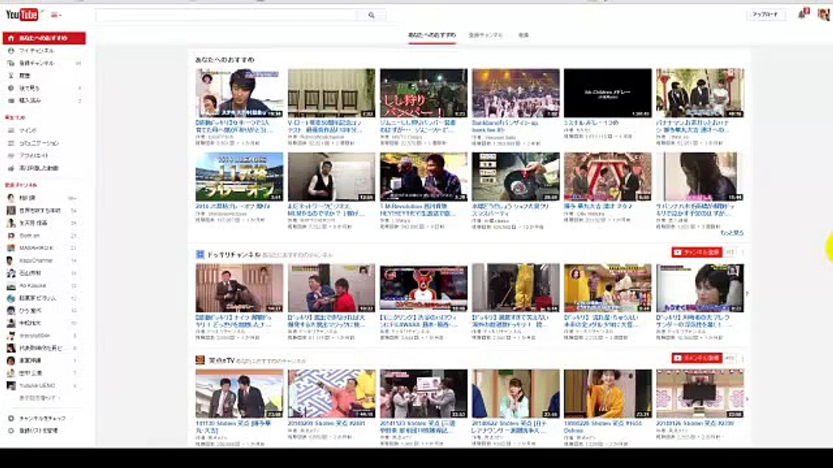833x468 pixels.
Task: Open more options beside 笑点 TV subscribe
Action: (x=743, y=358)
